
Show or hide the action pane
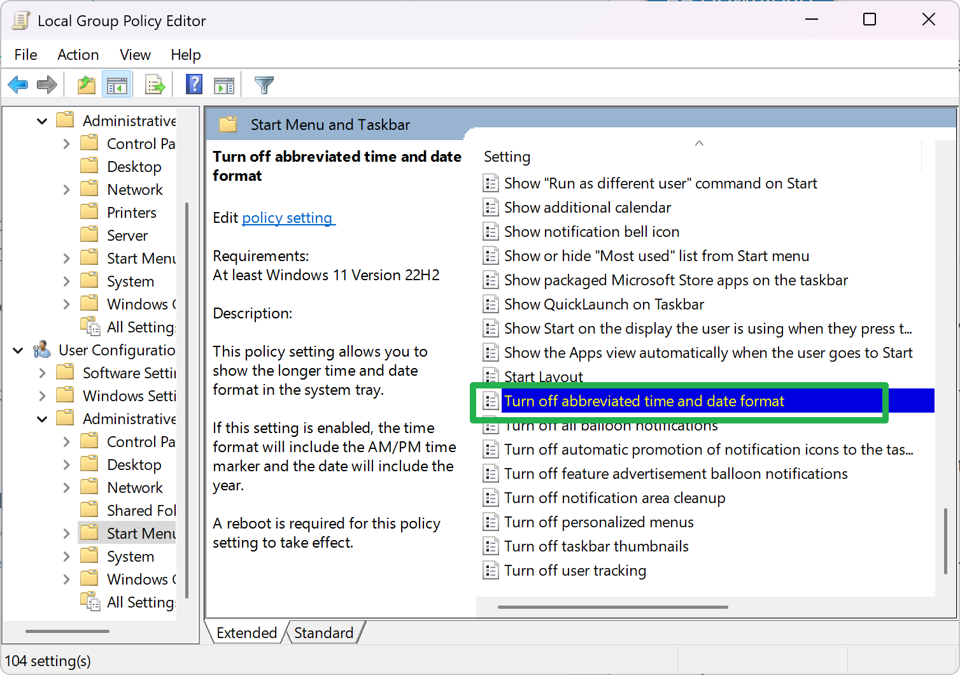[223, 84]
